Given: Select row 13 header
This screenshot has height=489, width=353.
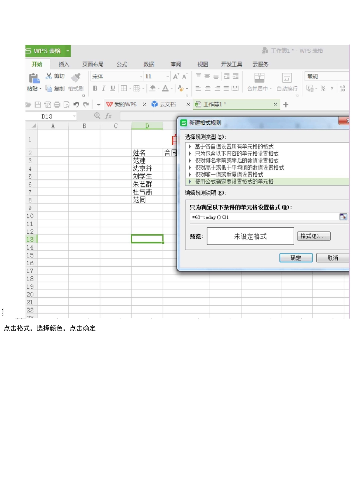Looking at the screenshot, I should (x=30, y=239).
